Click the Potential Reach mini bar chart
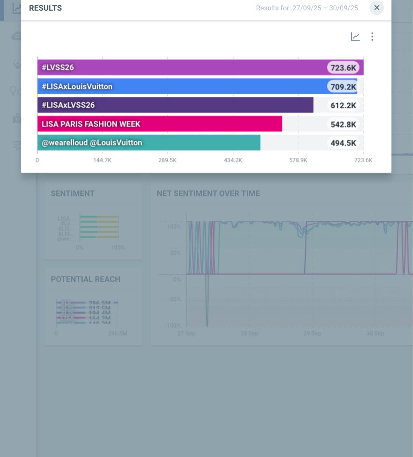The width and height of the screenshot is (413, 457). 87,312
